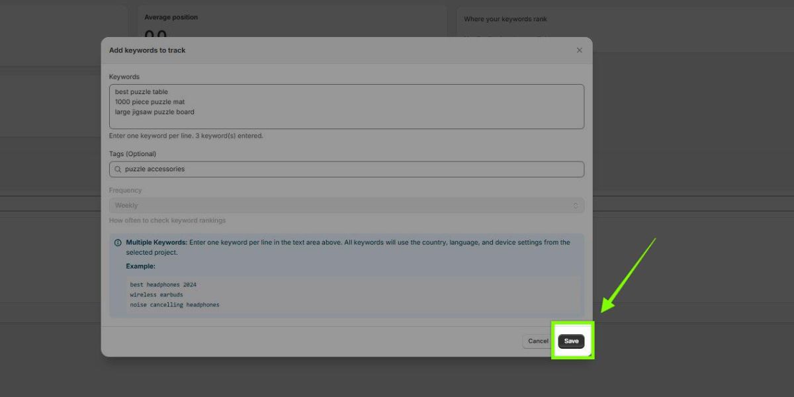Click the 'Frequency' label
Screen dimensions: 794x397
125,191
